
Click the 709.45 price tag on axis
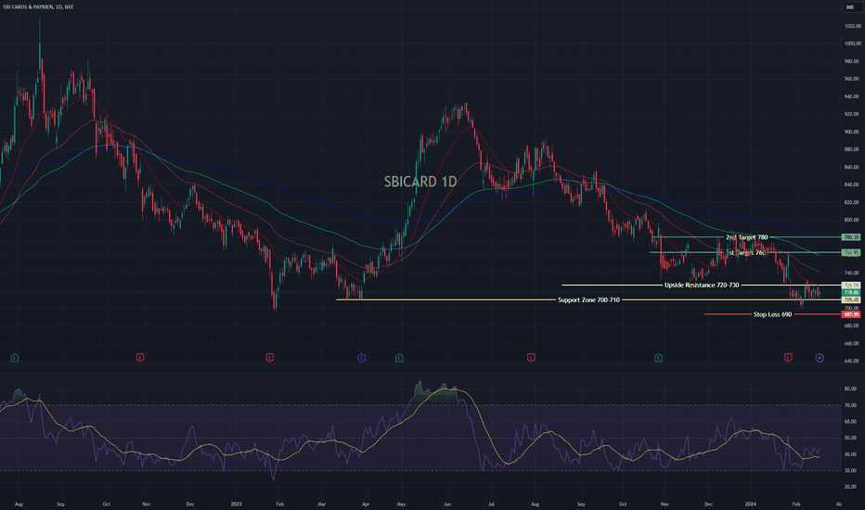(851, 300)
